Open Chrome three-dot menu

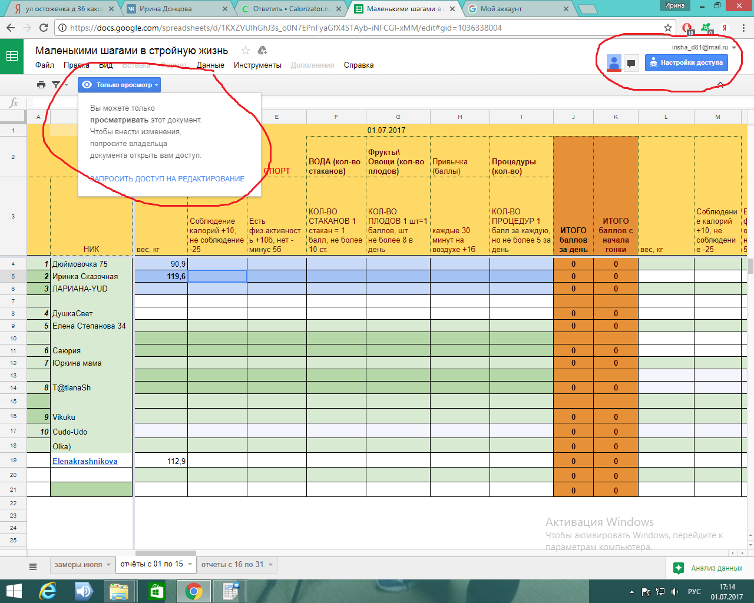(743, 28)
